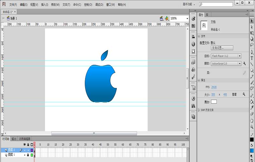The width and height of the screenshot is (255, 162).
Task: Click the document size wrench icon
Action: [x=244, y=94]
